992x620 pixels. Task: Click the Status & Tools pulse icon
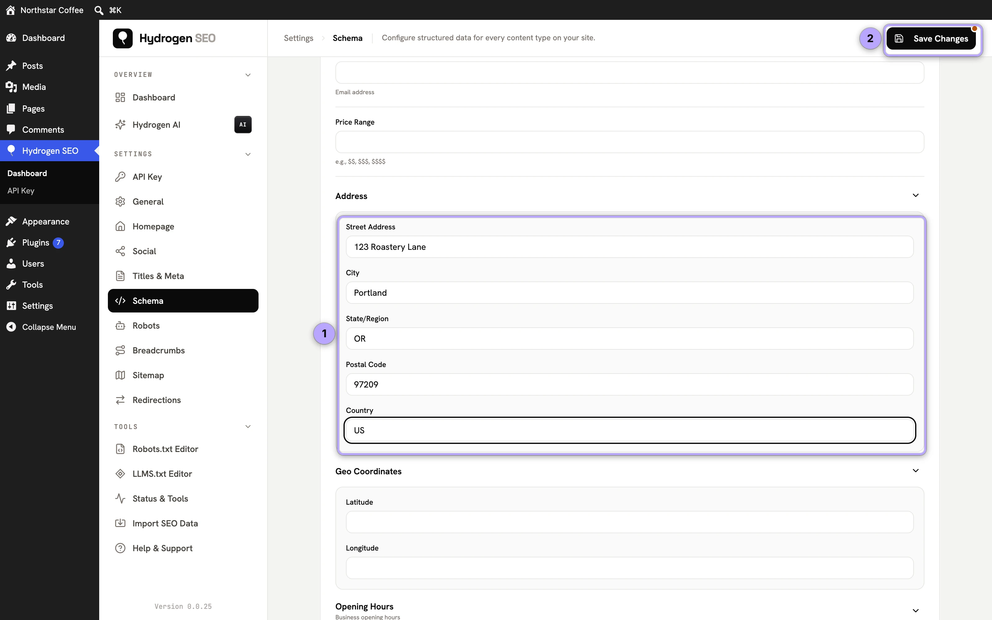(x=120, y=498)
